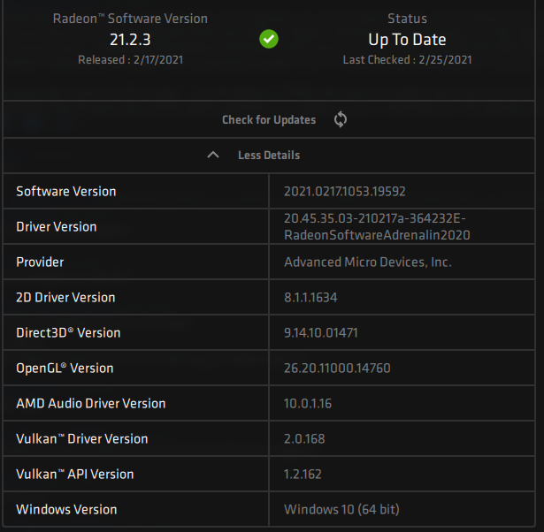Click the Driver Version row label
Viewport: 544px width, 532px height.
[x=57, y=226]
